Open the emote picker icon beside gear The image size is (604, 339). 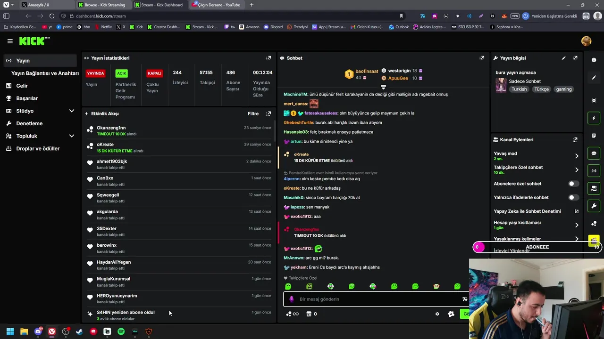coord(451,314)
